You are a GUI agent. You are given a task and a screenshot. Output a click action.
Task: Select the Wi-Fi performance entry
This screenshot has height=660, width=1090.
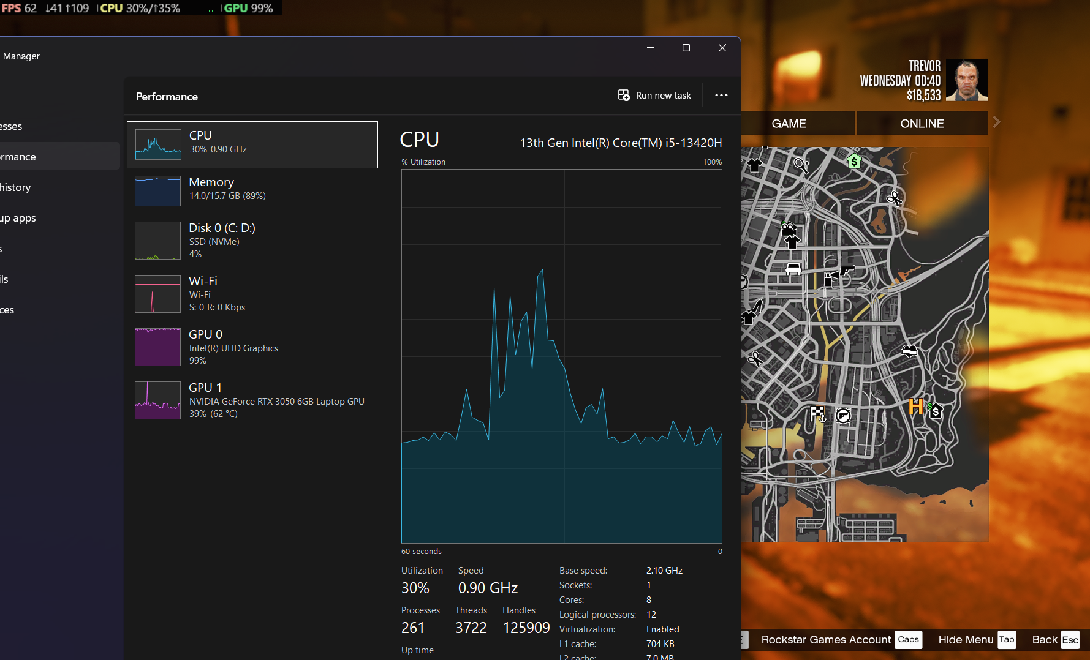[252, 294]
